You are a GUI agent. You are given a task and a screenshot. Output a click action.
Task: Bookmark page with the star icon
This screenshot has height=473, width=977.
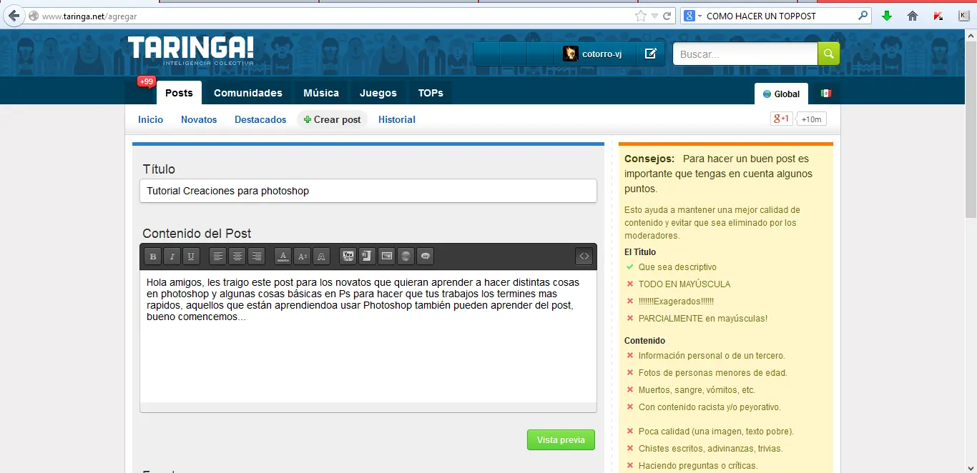641,16
